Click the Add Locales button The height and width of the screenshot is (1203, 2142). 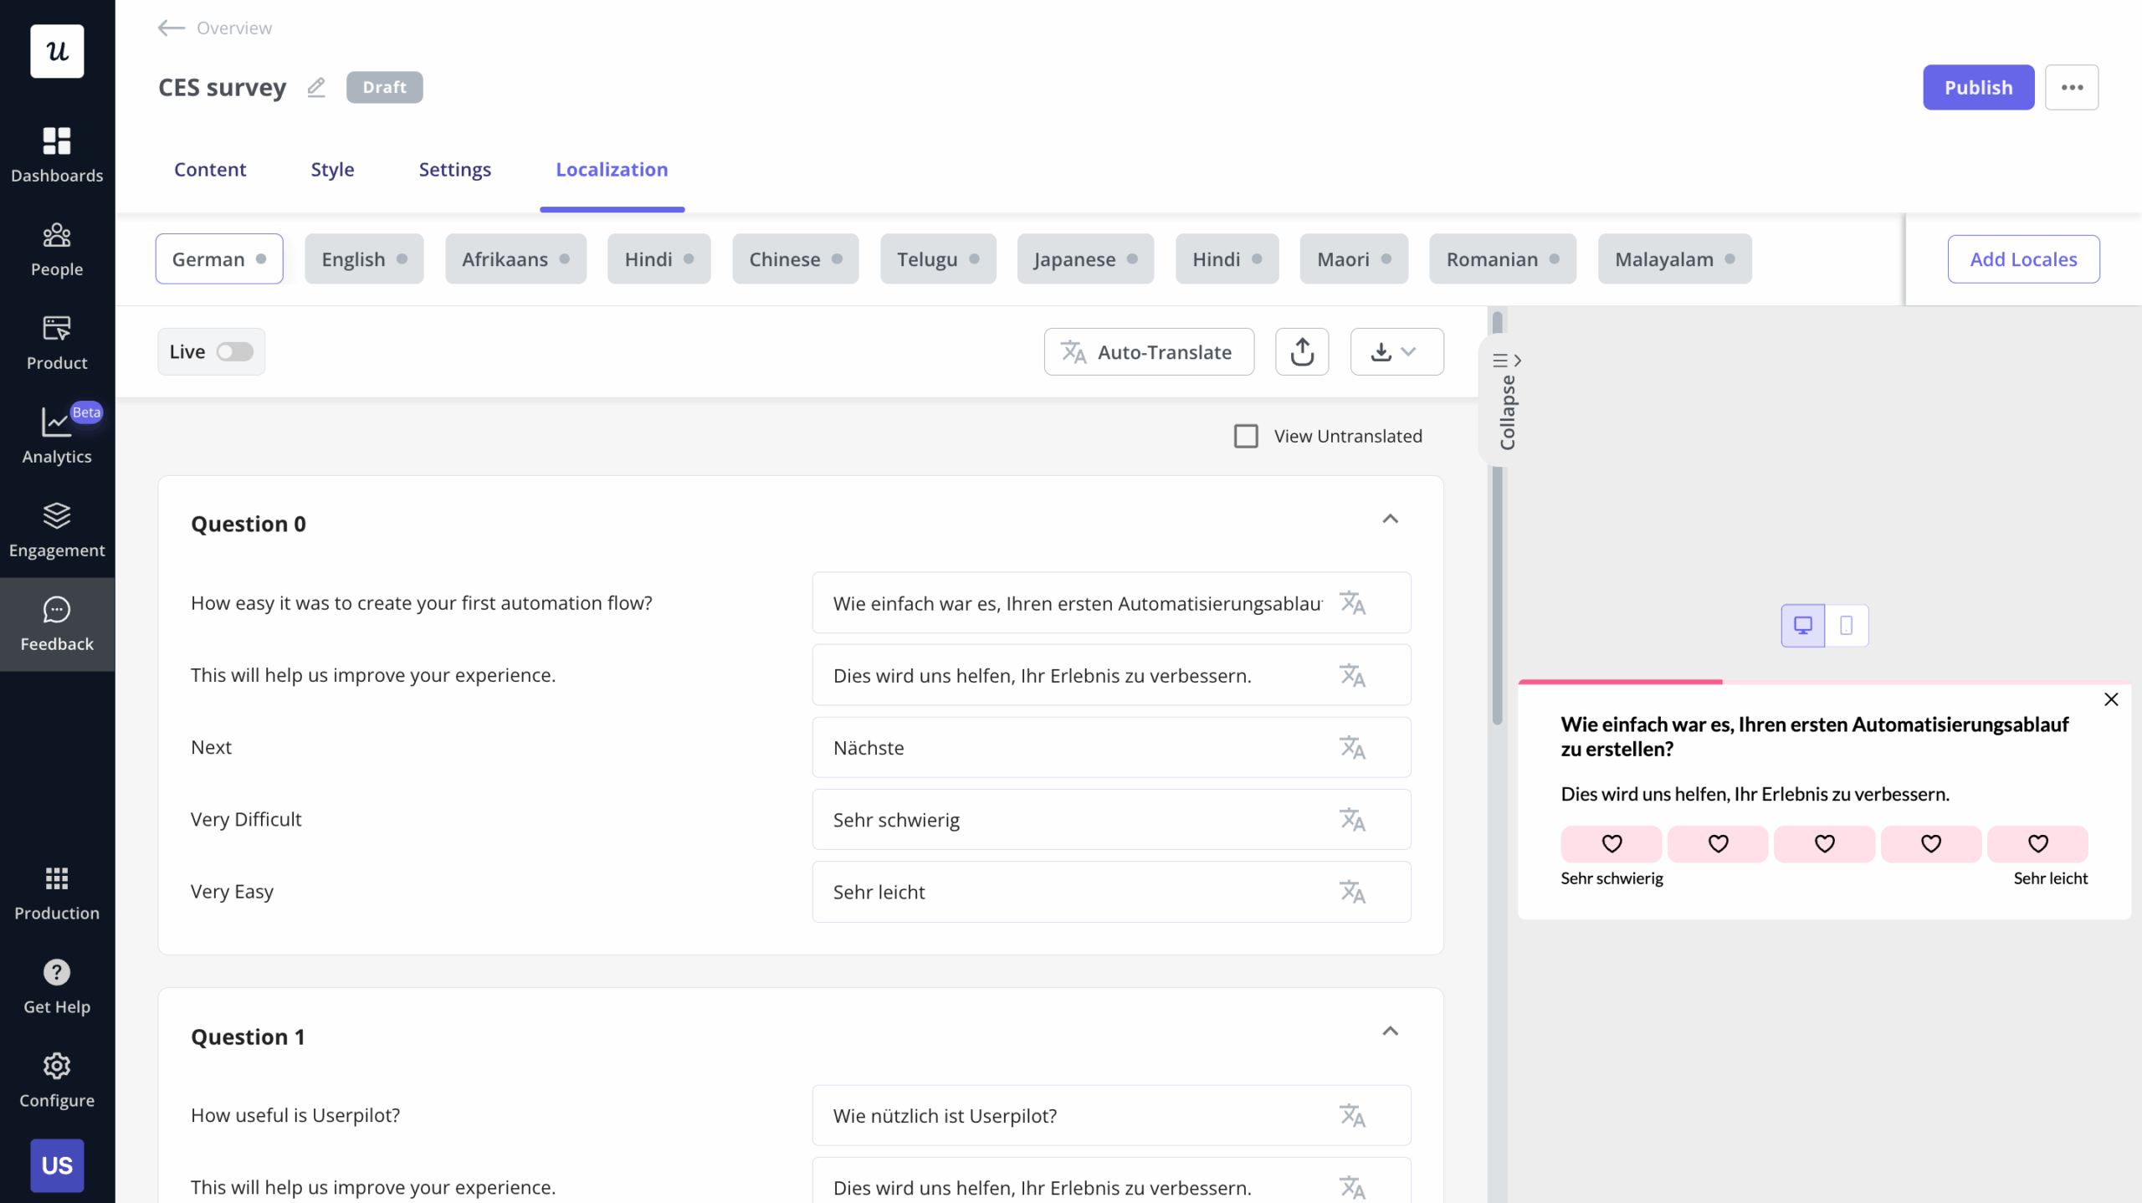click(2024, 259)
